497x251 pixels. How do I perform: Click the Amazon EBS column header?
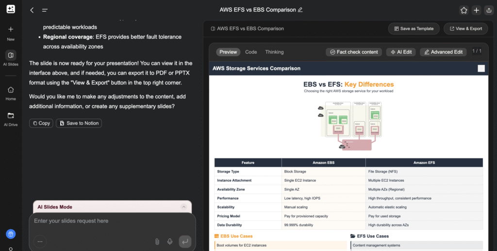(324, 163)
